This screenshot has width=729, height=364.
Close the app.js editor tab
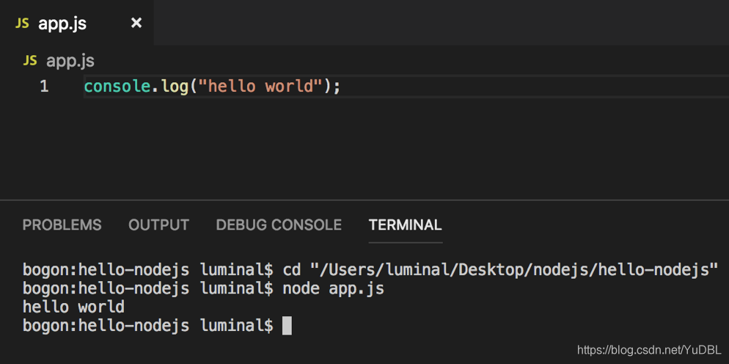click(x=136, y=23)
